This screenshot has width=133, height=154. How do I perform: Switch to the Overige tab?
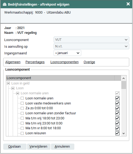[x=89, y=62]
